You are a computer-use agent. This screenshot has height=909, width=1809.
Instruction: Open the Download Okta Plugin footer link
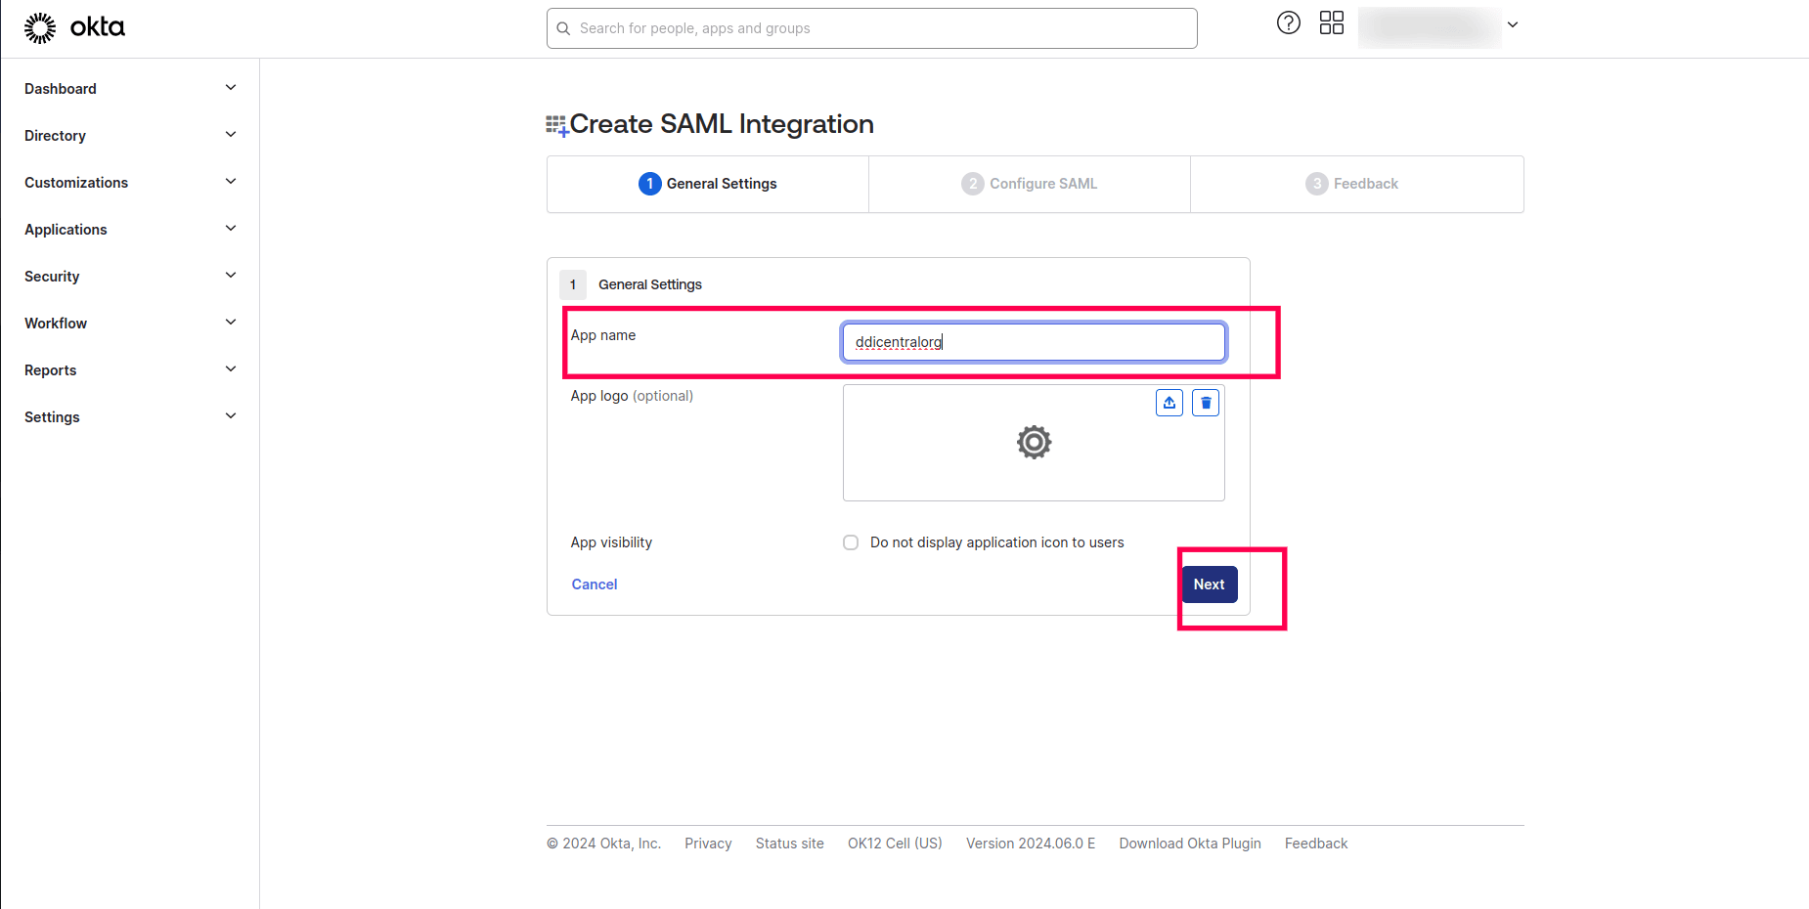click(x=1189, y=844)
